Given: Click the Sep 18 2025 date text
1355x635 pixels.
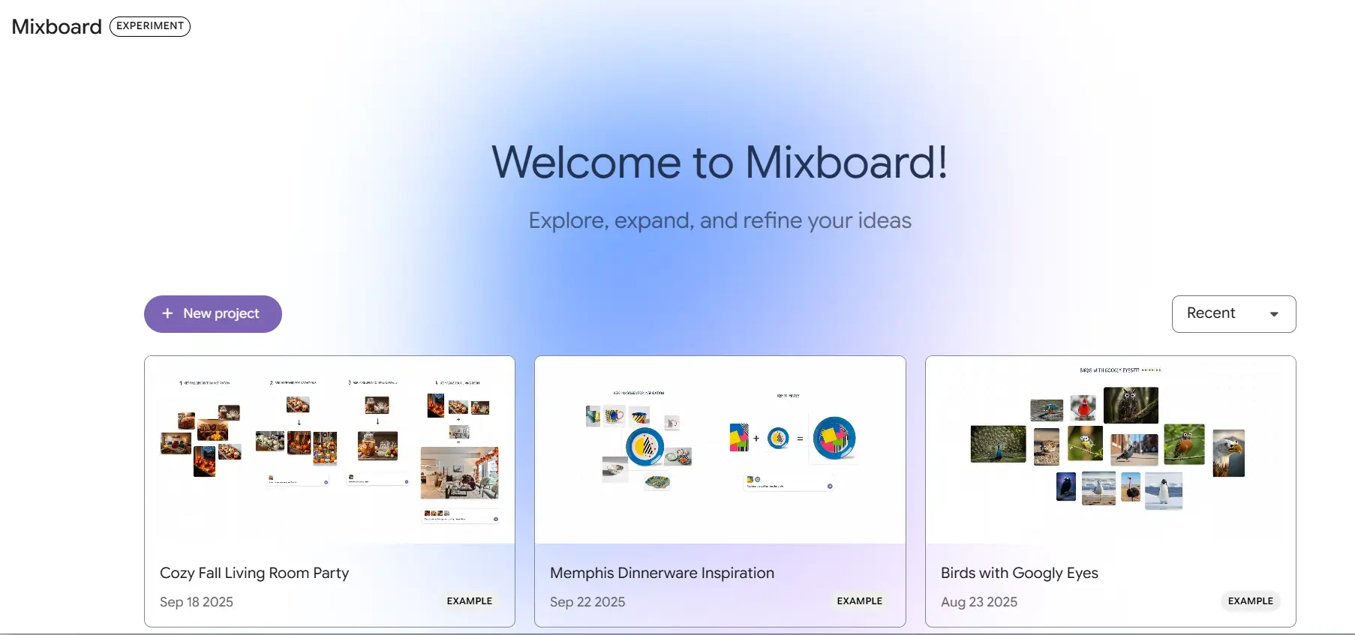Looking at the screenshot, I should click(x=197, y=602).
